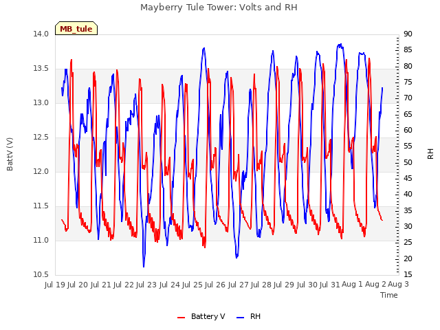Click the 'Jul 23' date label
The image size is (440, 330).
146,285
